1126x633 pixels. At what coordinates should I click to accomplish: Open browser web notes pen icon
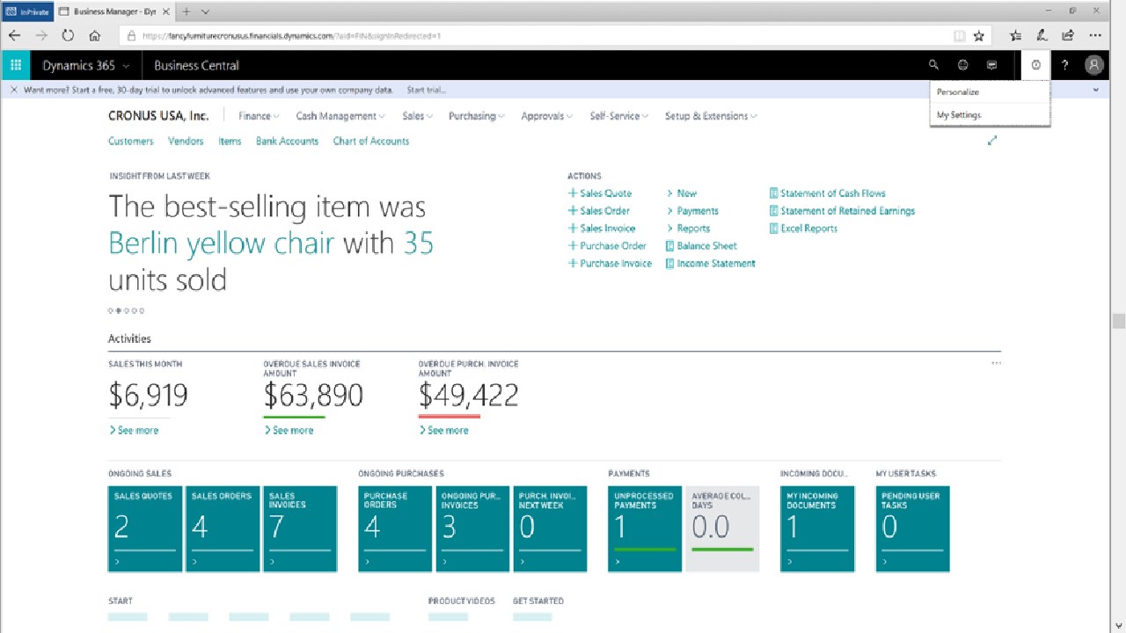1042,36
